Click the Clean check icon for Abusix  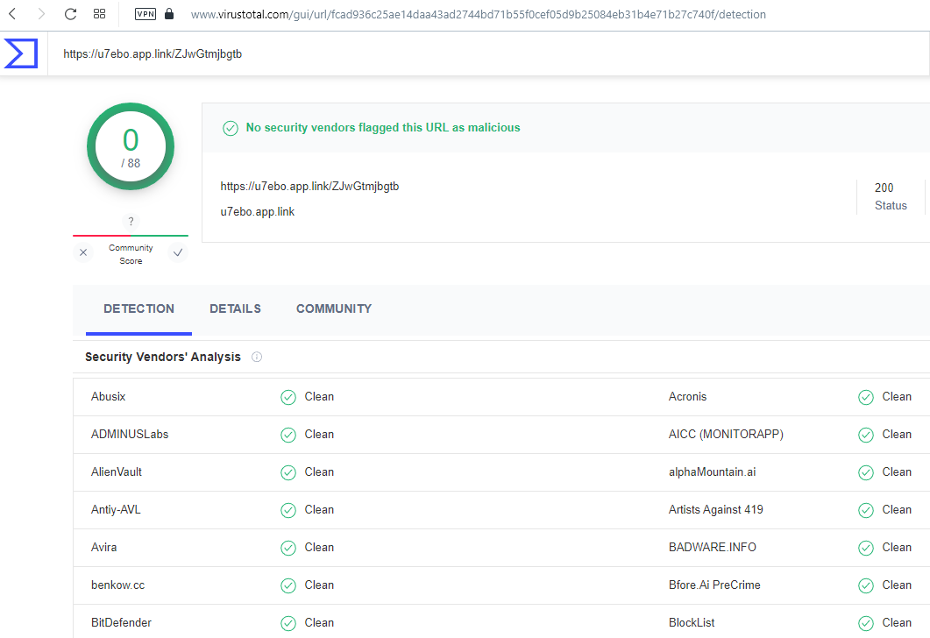click(x=288, y=397)
